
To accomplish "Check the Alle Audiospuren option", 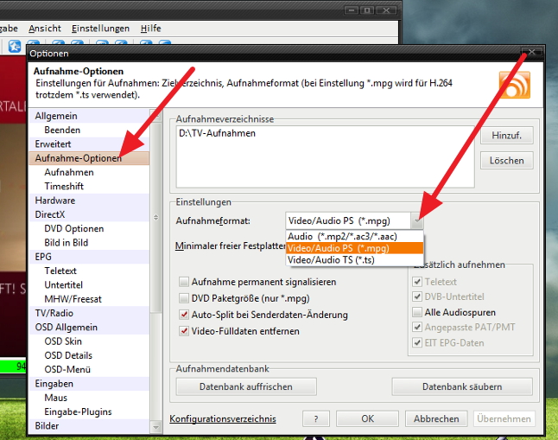I will pyautogui.click(x=418, y=312).
